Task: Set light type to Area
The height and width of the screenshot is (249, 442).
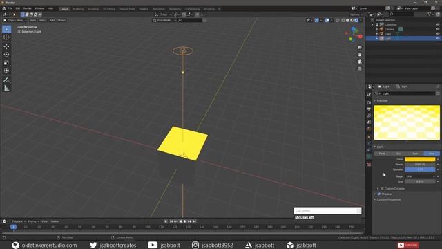Action: click(x=432, y=154)
